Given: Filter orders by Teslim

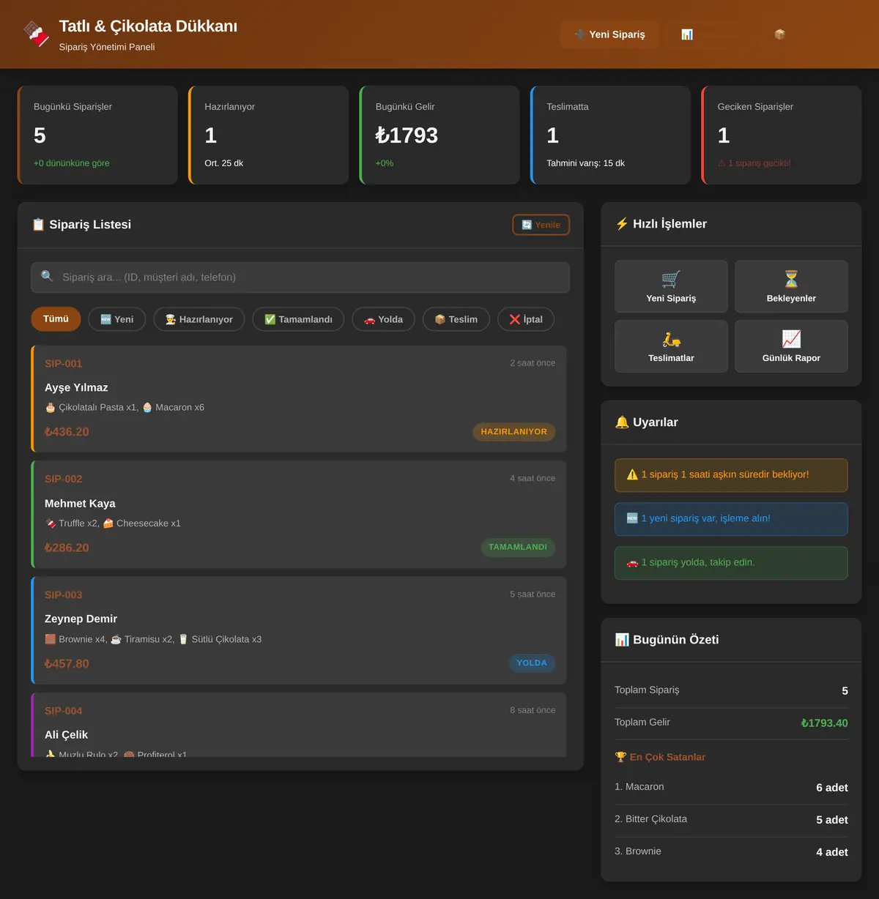Looking at the screenshot, I should (456, 319).
